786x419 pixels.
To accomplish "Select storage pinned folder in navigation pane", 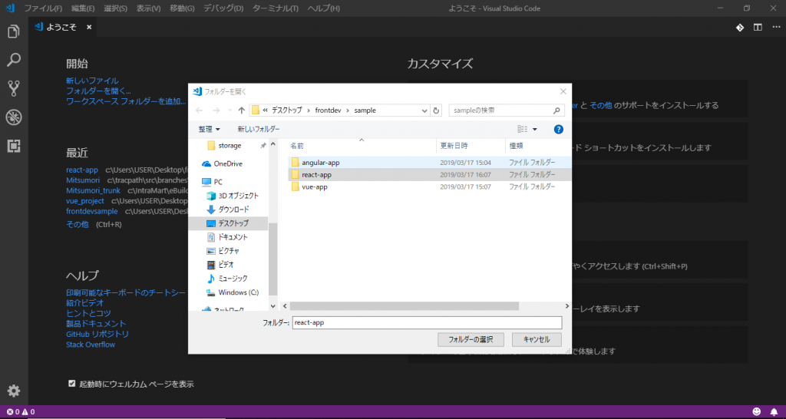I will click(225, 145).
